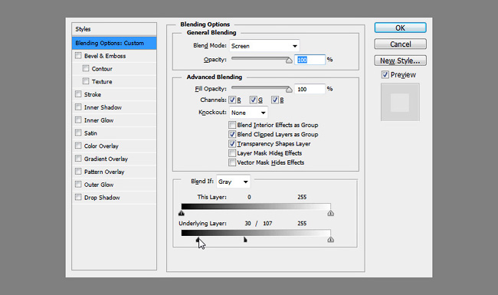Enable the Texture checkbox
Image resolution: width=498 pixels, height=295 pixels.
coord(86,81)
